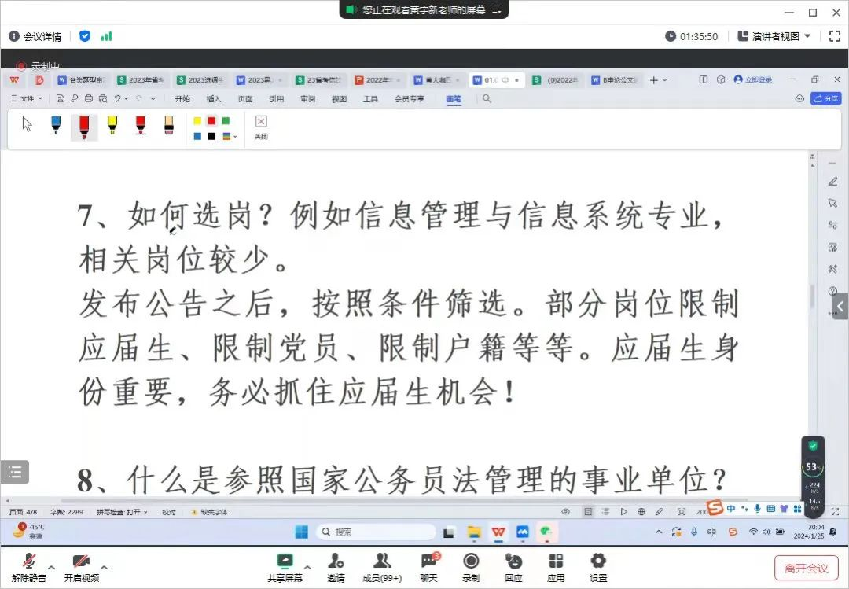This screenshot has height=589, width=849.
Task: Expand the 演讲者视图 view dropdown
Action: tap(774, 36)
